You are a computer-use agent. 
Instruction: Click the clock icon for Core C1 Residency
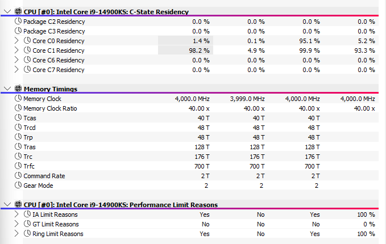(27, 50)
